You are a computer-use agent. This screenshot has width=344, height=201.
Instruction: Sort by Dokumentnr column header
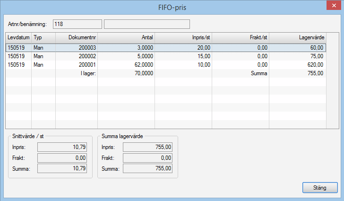(76, 37)
